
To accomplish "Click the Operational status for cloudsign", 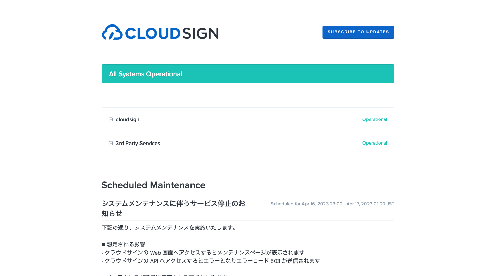I will tap(374, 119).
